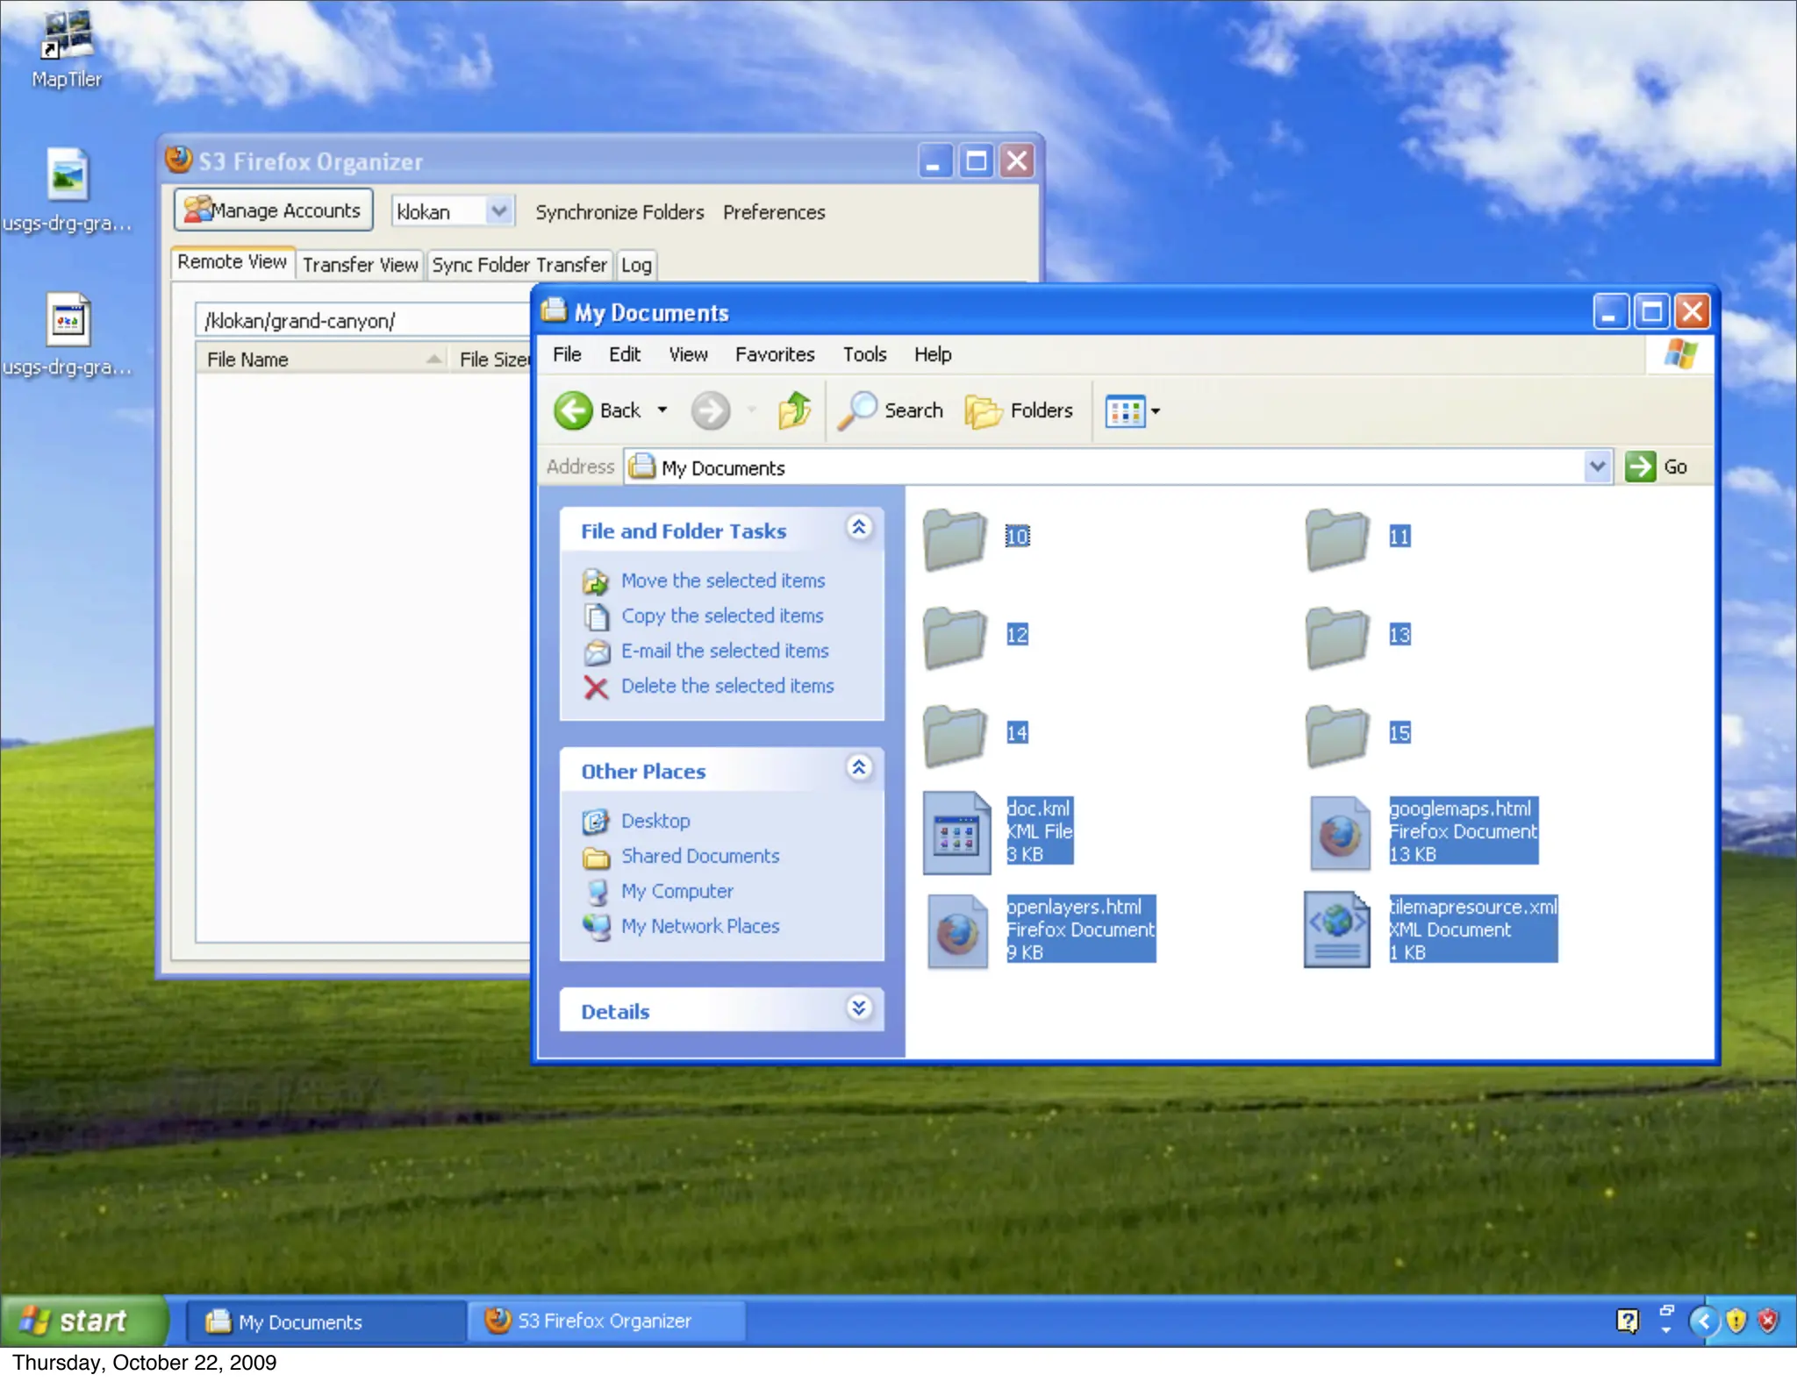Click the green Go arrow button
Viewport: 1797px width, 1382px height.
point(1640,467)
